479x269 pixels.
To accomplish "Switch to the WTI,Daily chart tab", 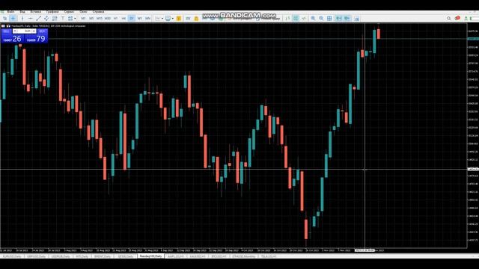I will pos(82,256).
